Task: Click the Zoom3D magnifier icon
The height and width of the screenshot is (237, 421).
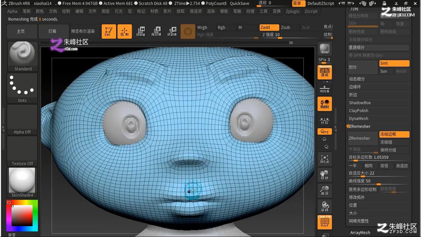Action: (325, 190)
